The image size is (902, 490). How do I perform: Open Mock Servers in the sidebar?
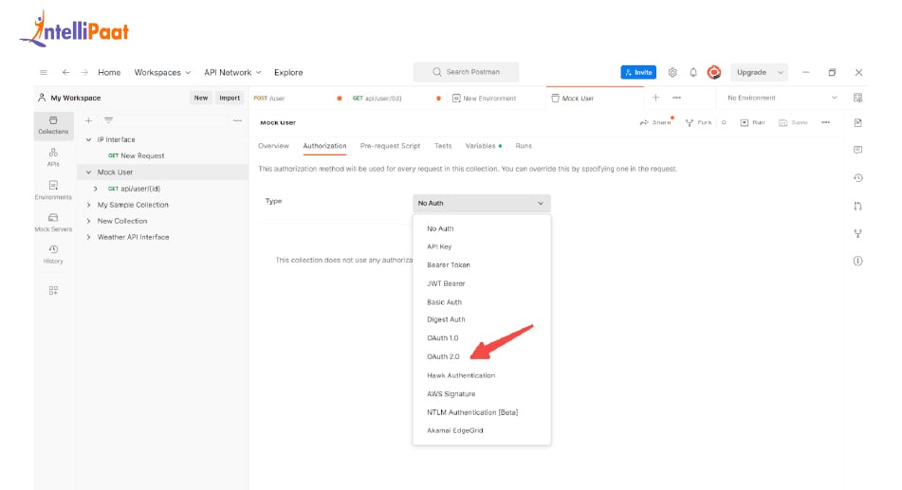pos(53,222)
